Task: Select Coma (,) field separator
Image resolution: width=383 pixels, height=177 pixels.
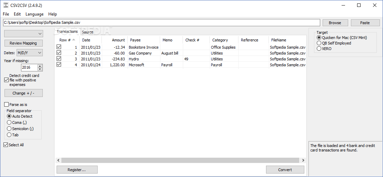Action: pyautogui.click(x=9, y=122)
